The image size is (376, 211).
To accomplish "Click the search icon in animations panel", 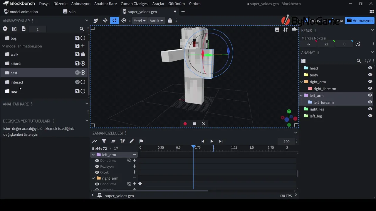I will click(82, 29).
